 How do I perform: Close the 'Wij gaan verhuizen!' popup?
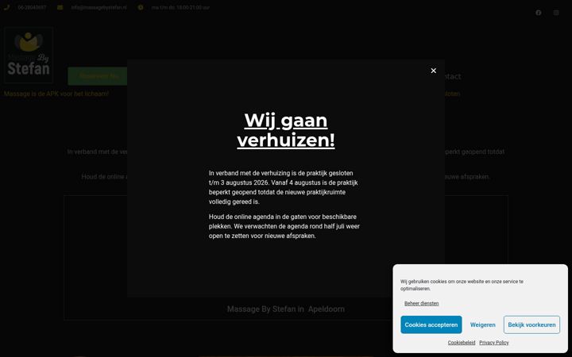tap(434, 71)
